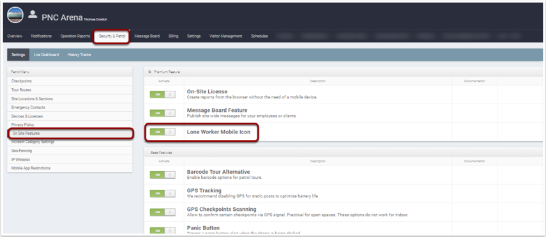This screenshot has height=237, width=546.
Task: Toggle the Barcode Tour Alternative switch
Action: click(163, 174)
